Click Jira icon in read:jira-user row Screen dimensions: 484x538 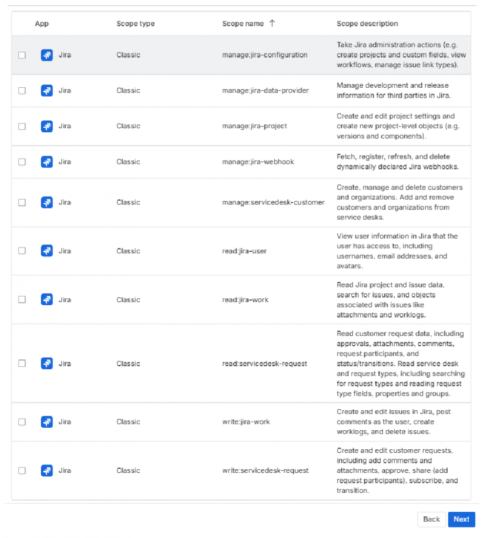[47, 251]
